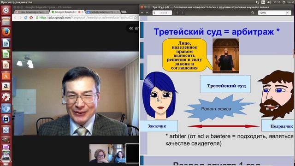Image resolution: width=295 pixels, height=166 pixels.
Task: Go to next page in PDF viewer
Action: [147, 12]
